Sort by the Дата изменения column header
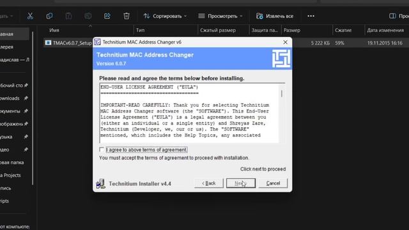The height and width of the screenshot is (230, 409). point(385,30)
